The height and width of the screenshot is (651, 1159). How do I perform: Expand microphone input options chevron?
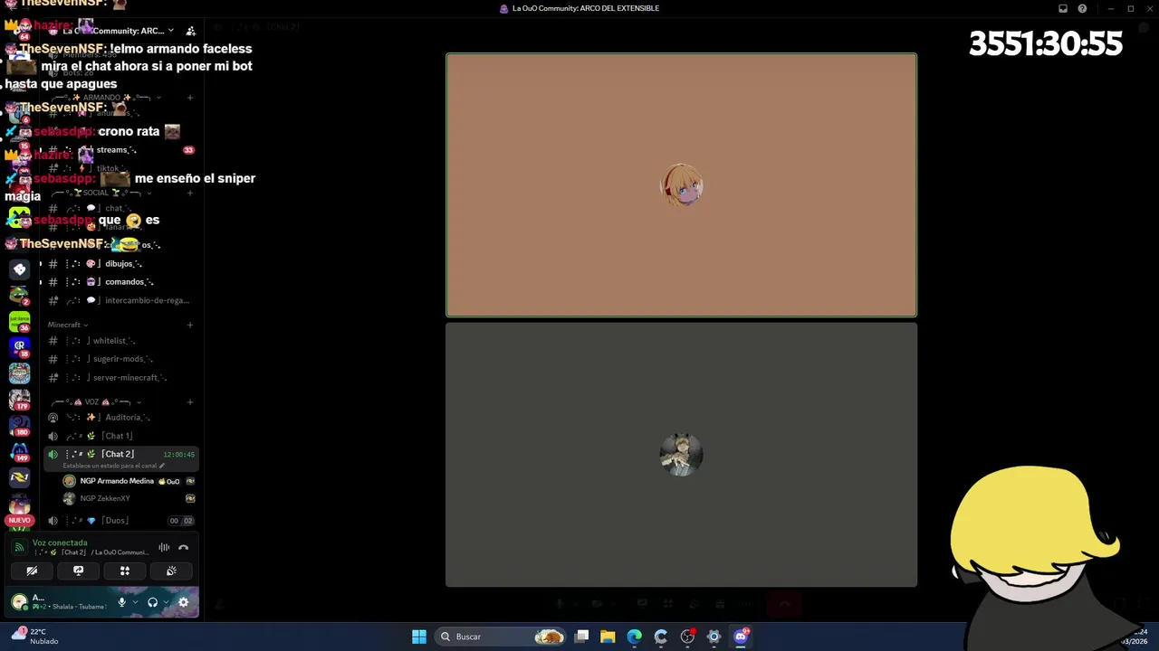pyautogui.click(x=135, y=602)
